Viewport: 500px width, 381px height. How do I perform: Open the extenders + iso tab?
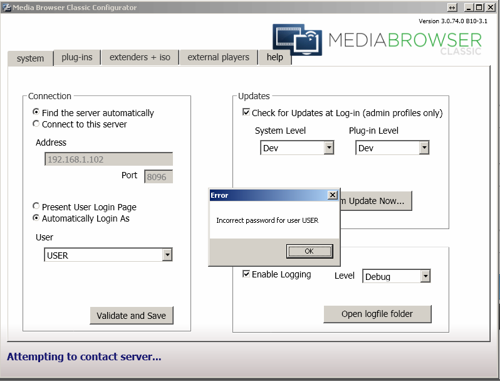[x=140, y=57]
